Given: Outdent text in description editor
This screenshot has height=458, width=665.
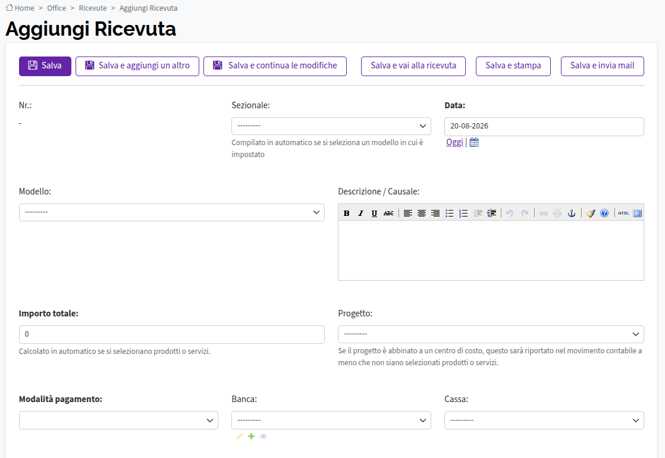Looking at the screenshot, I should 478,214.
